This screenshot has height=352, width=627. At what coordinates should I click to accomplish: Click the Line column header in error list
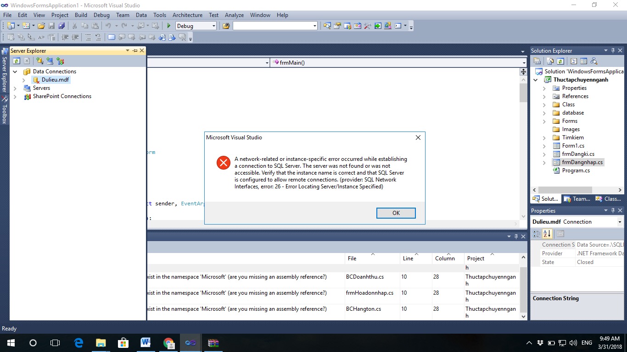(x=416, y=258)
